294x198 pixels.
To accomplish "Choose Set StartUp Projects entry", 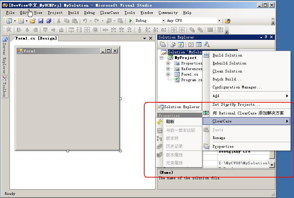I will pyautogui.click(x=247, y=104).
